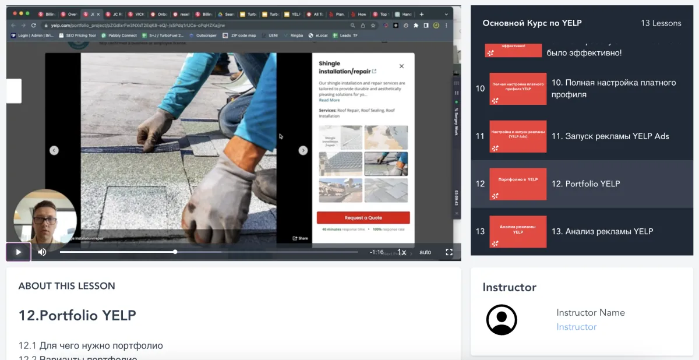Click the Instructor Name text
This screenshot has width=699, height=360.
tap(591, 313)
